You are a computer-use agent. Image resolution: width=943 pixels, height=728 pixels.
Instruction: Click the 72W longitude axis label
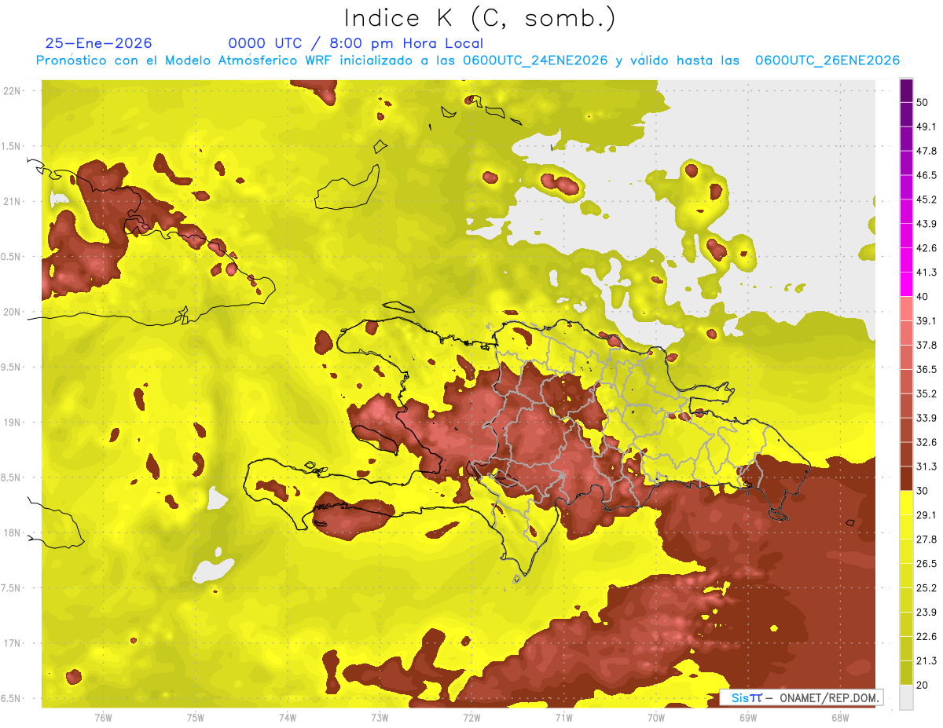pyautogui.click(x=472, y=717)
